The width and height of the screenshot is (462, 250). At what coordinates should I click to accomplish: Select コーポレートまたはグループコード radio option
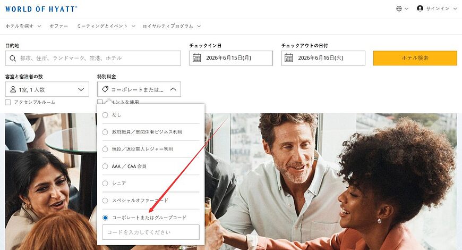pos(105,218)
